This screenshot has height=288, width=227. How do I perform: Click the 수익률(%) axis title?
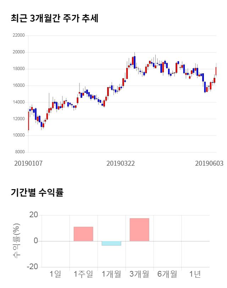click(x=16, y=241)
